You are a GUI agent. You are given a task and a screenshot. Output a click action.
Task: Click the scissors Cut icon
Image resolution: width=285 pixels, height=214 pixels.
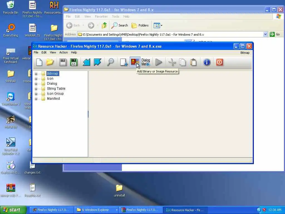pyautogui.click(x=172, y=62)
